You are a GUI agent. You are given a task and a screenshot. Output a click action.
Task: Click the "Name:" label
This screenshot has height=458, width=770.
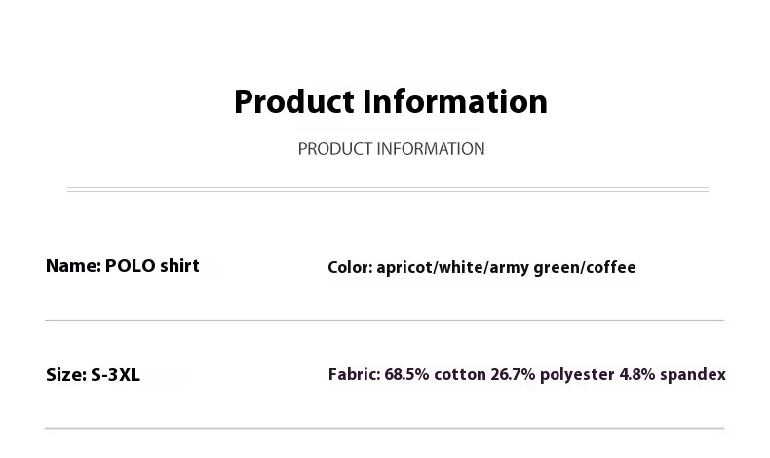(72, 266)
